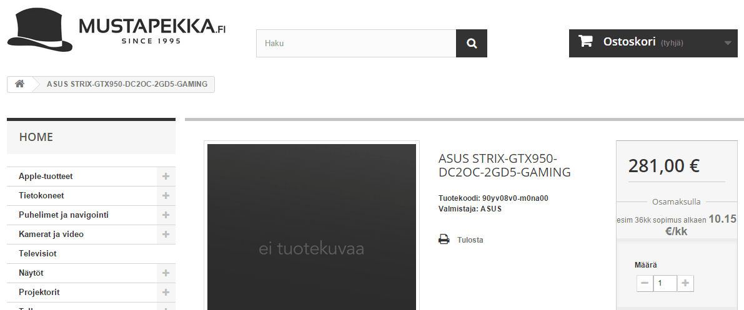The height and width of the screenshot is (310, 744).
Task: Open the Televisiot category
Action: [37, 254]
